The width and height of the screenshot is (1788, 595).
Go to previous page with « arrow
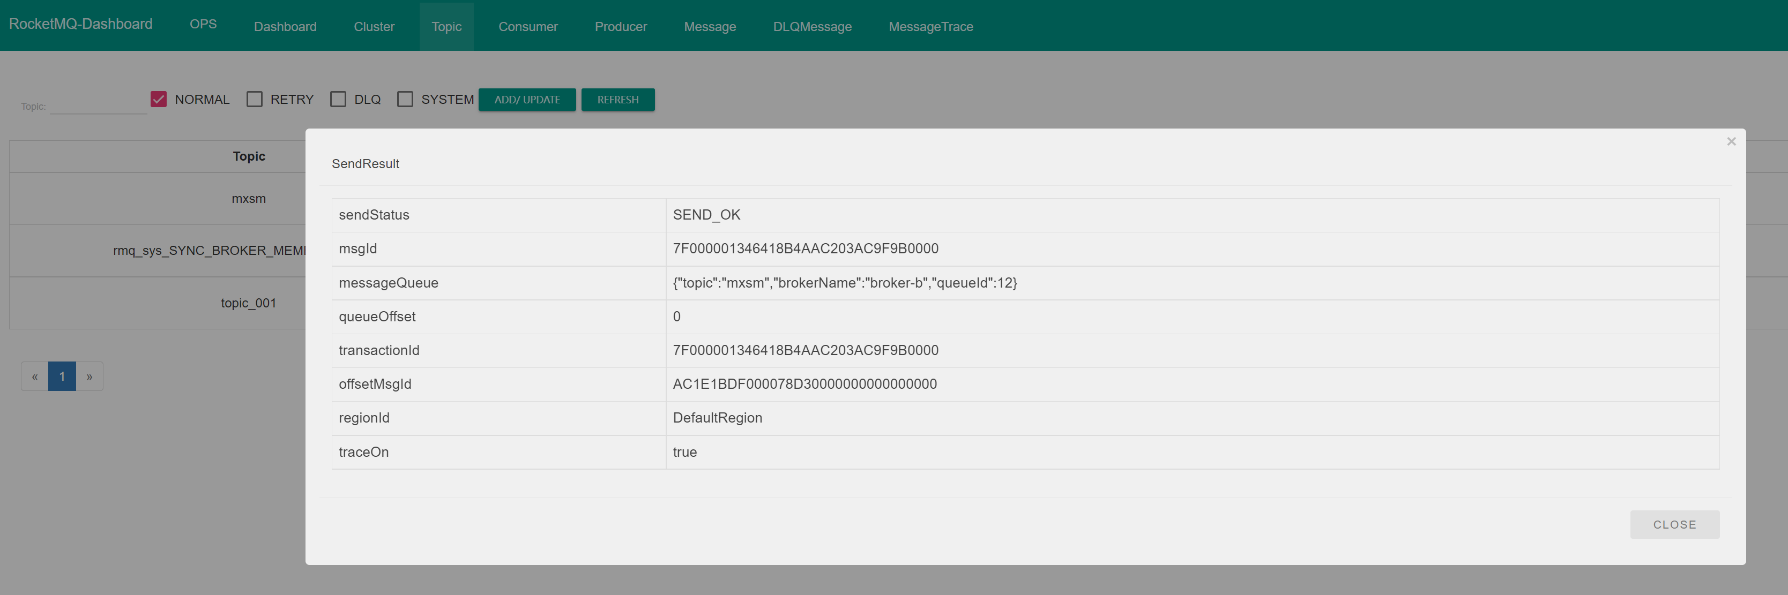click(35, 376)
